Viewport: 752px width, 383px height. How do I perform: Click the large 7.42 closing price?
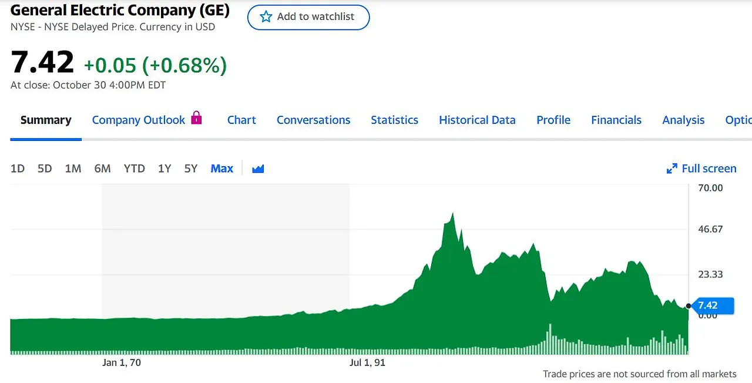42,62
